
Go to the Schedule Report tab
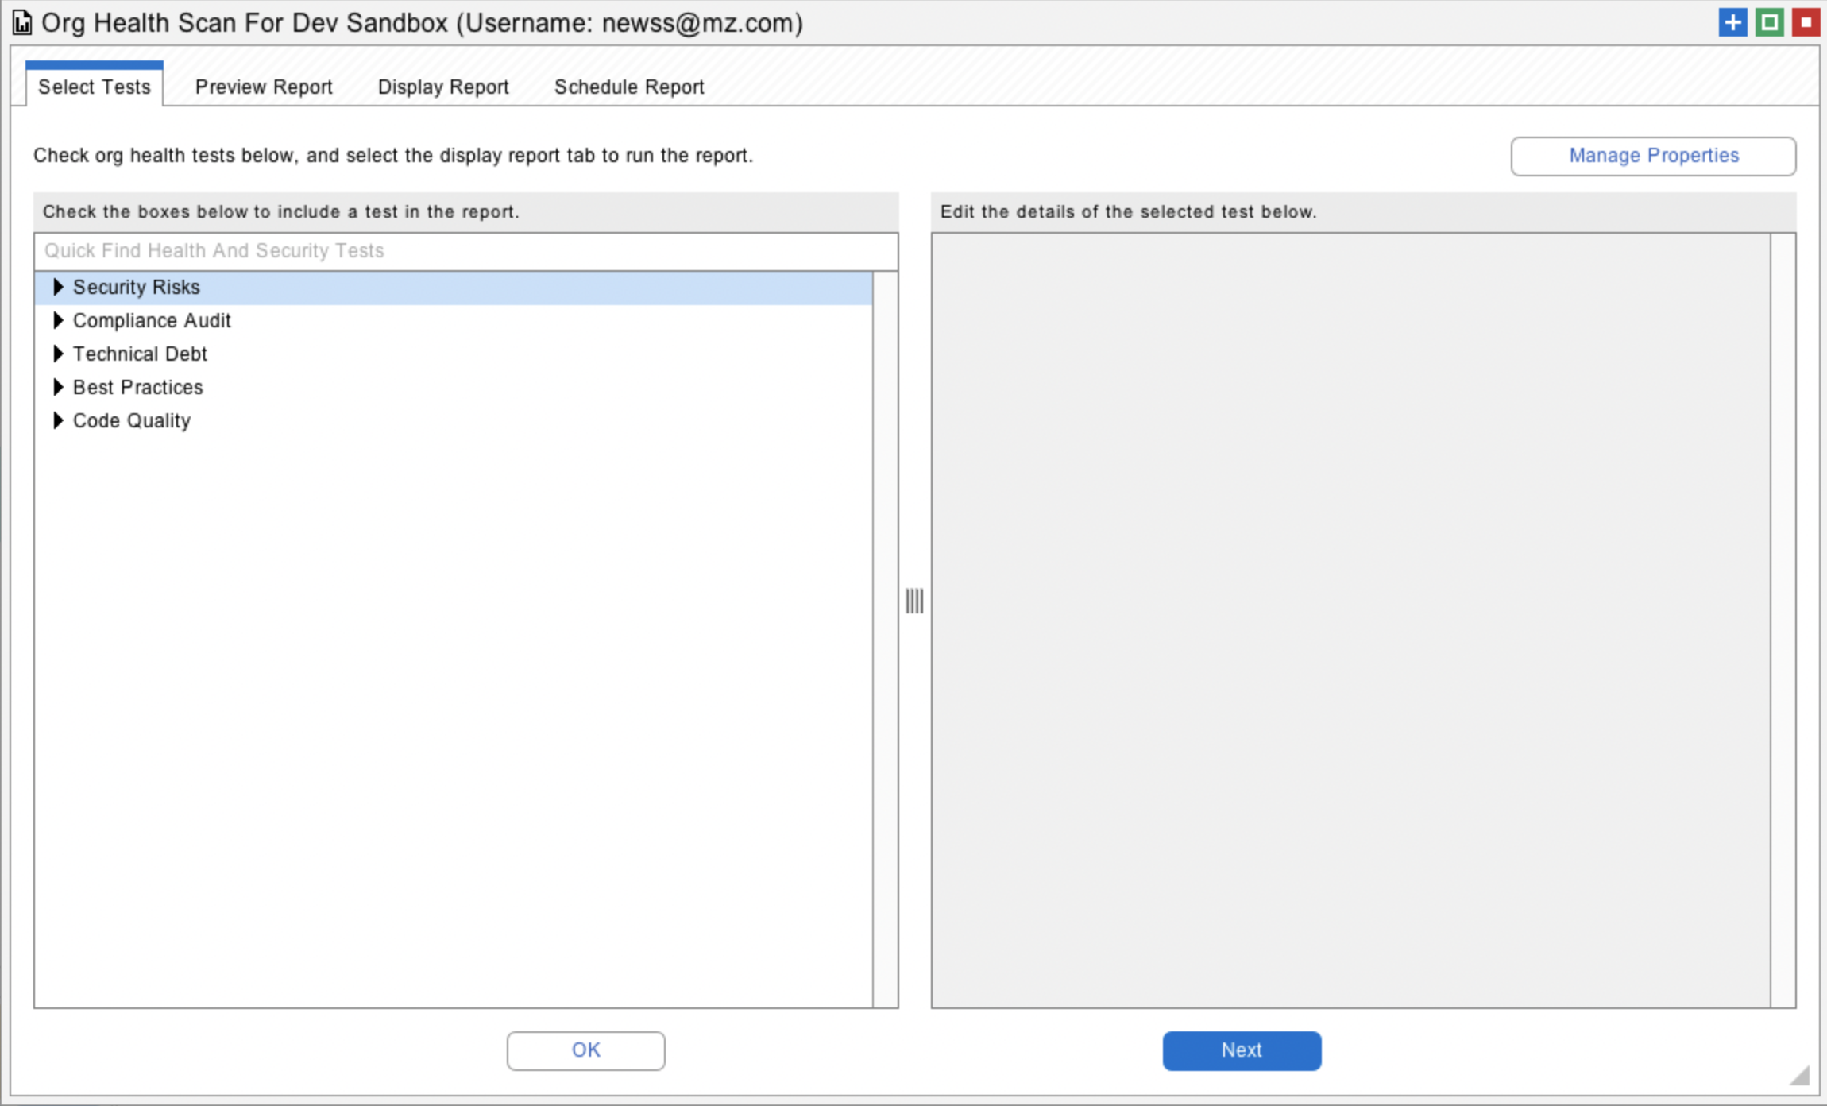click(629, 87)
